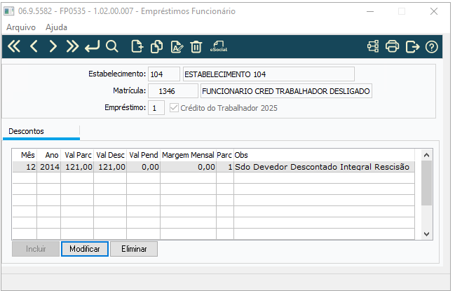Viewport: 455px width, 291px height.
Task: Click the Incluir button
Action: [x=36, y=249]
